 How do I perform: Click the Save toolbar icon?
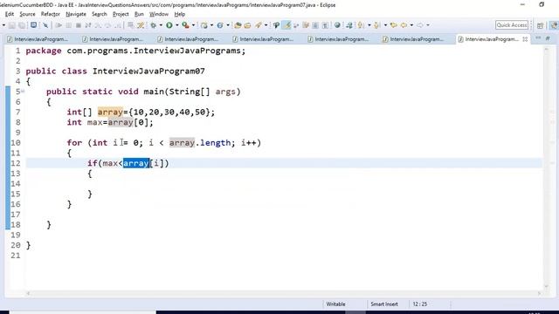[x=11, y=25]
